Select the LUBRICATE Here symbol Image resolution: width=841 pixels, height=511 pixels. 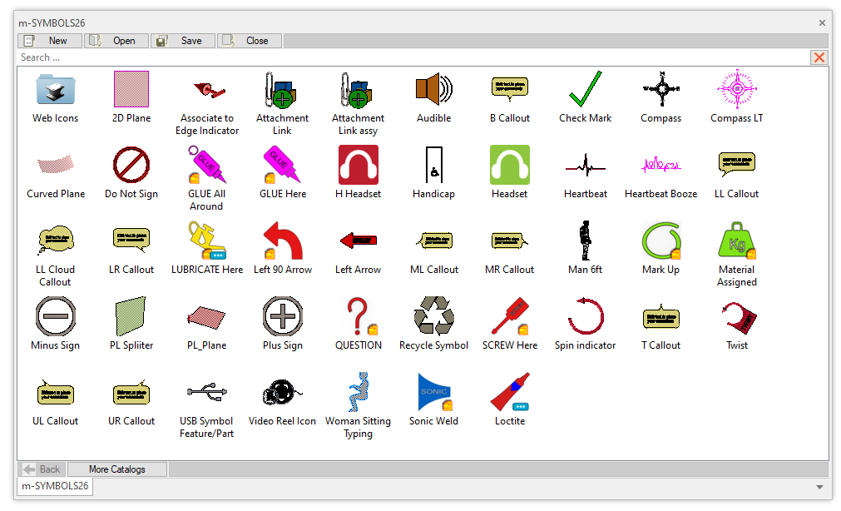pyautogui.click(x=206, y=241)
